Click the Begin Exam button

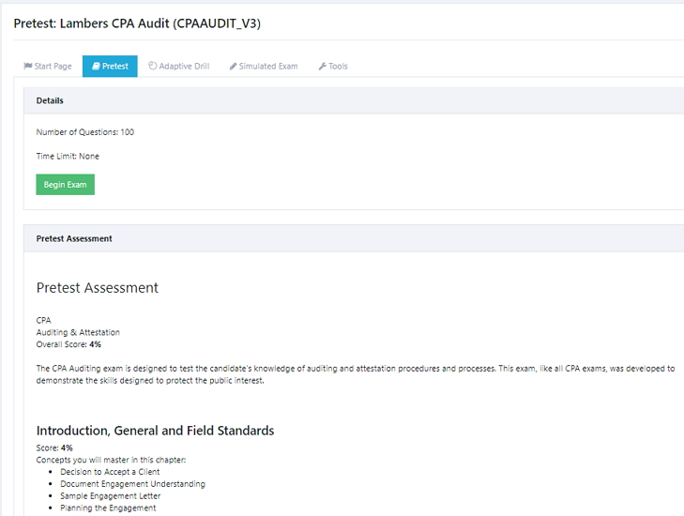(x=65, y=185)
